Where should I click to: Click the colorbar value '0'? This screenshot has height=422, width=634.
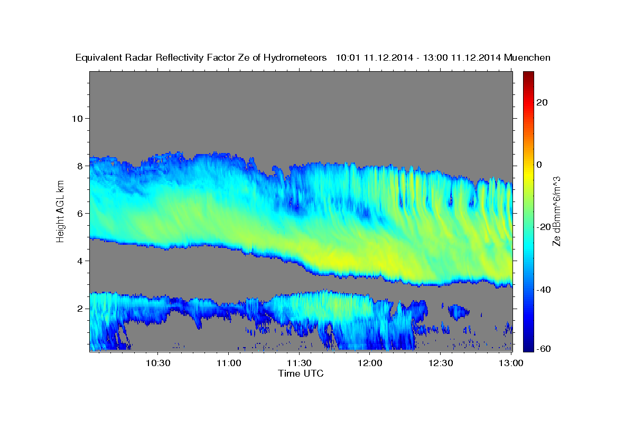pos(539,165)
